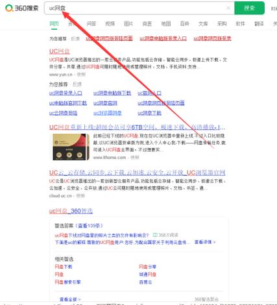Switch to the 文库 tab
This screenshot has height=305, width=277.
coord(203,23)
